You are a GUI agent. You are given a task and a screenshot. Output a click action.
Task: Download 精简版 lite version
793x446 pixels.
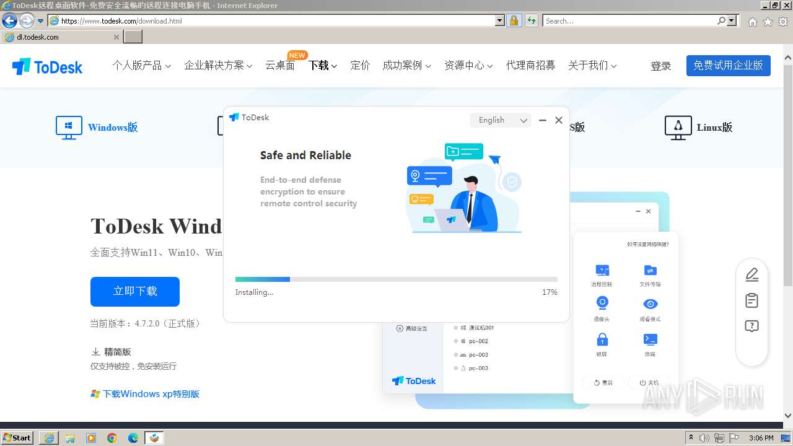[112, 352]
